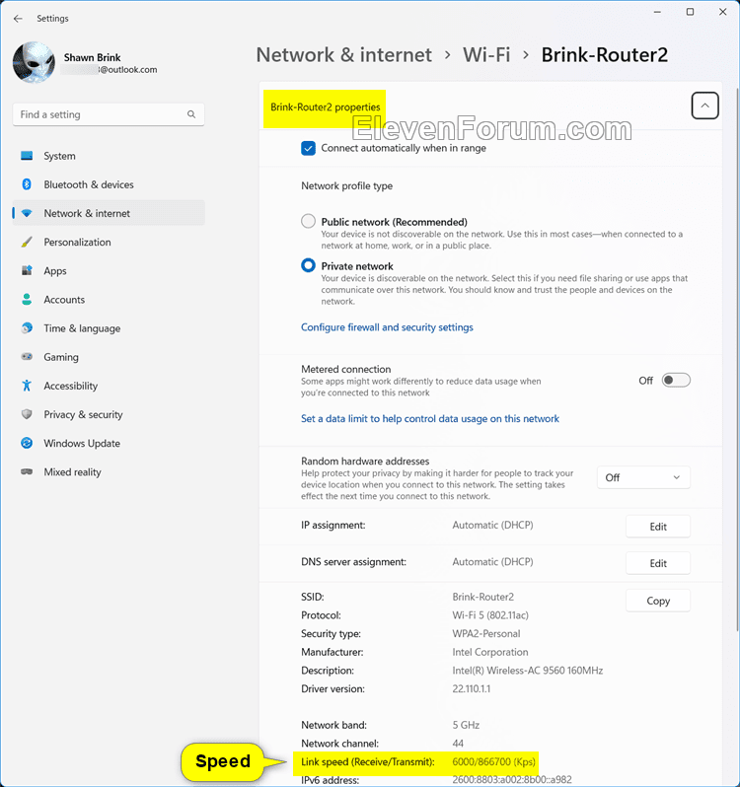Go to Accounts settings
This screenshot has width=740, height=787.
coord(109,299)
